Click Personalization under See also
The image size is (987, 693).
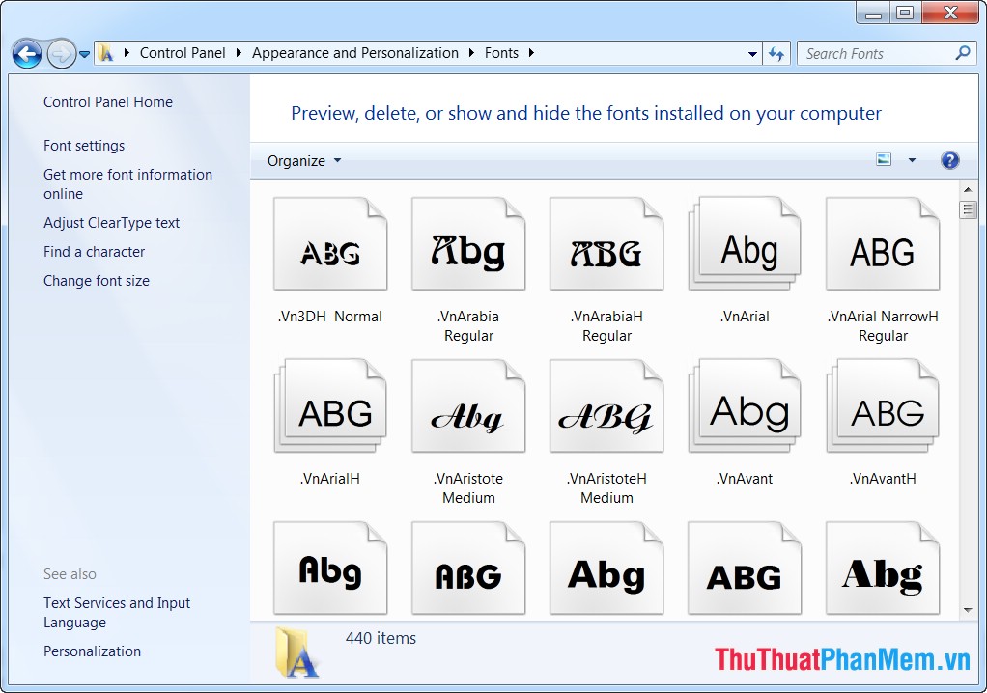tap(92, 651)
